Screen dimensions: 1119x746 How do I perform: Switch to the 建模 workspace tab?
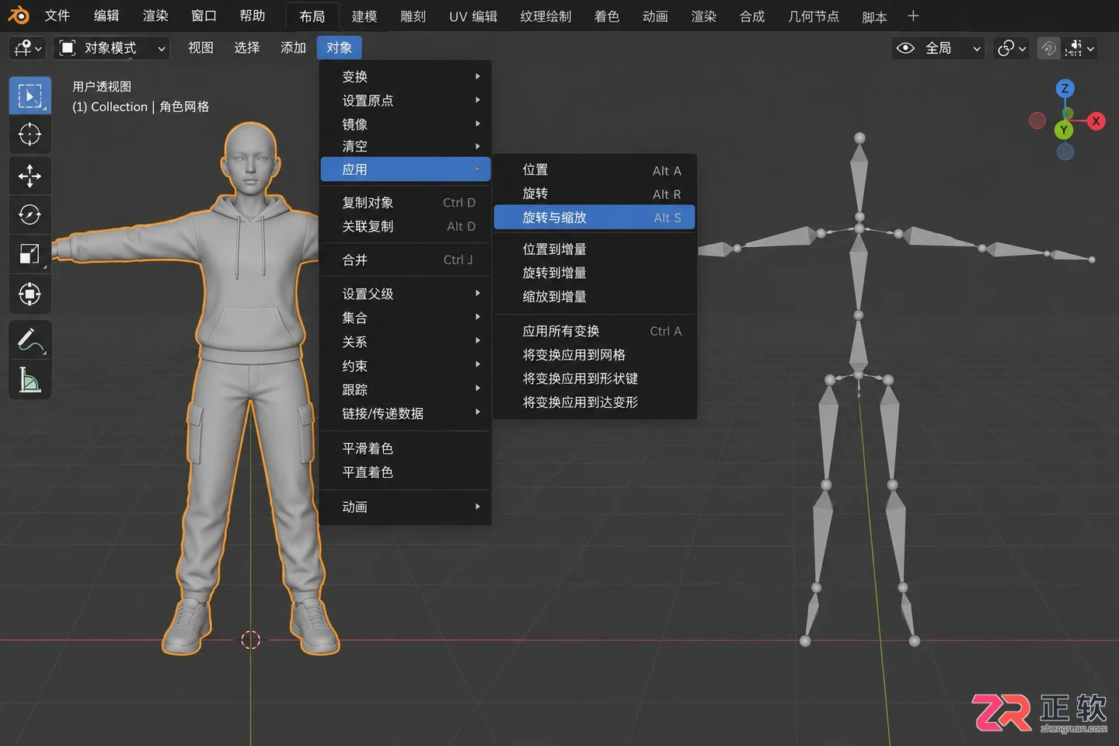point(364,16)
